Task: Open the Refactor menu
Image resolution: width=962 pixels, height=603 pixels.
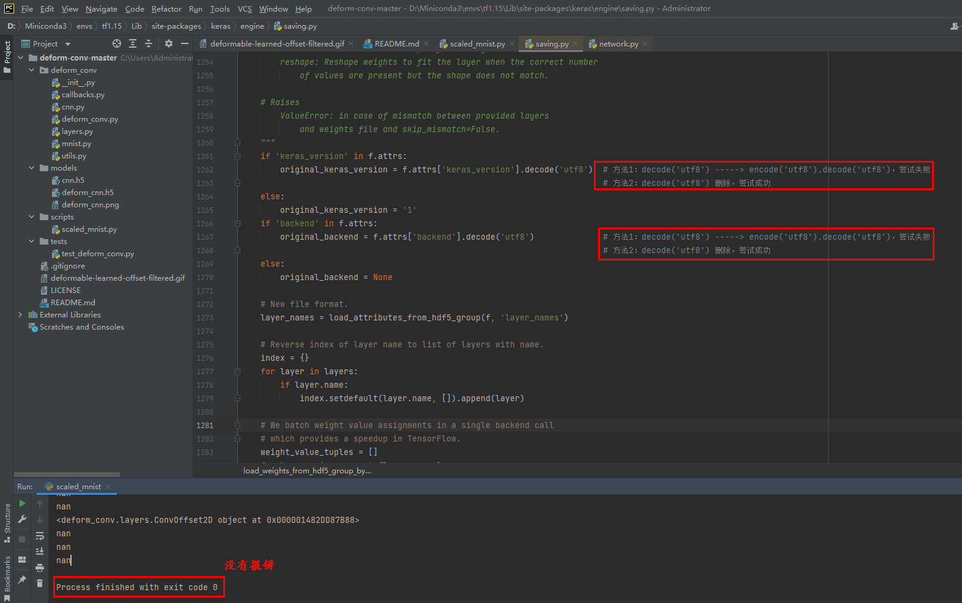Action: click(x=166, y=9)
